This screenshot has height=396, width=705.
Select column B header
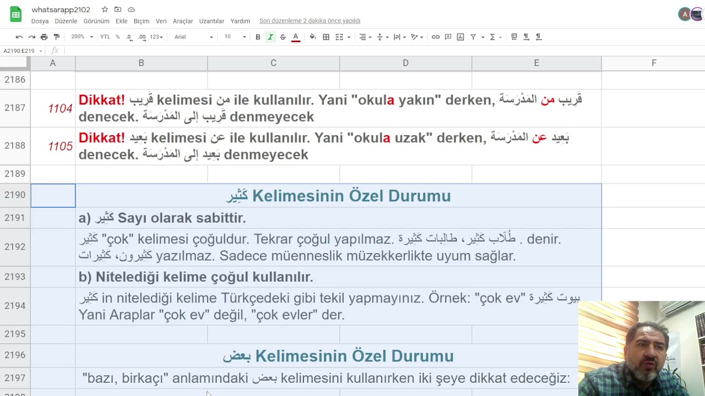[141, 63]
